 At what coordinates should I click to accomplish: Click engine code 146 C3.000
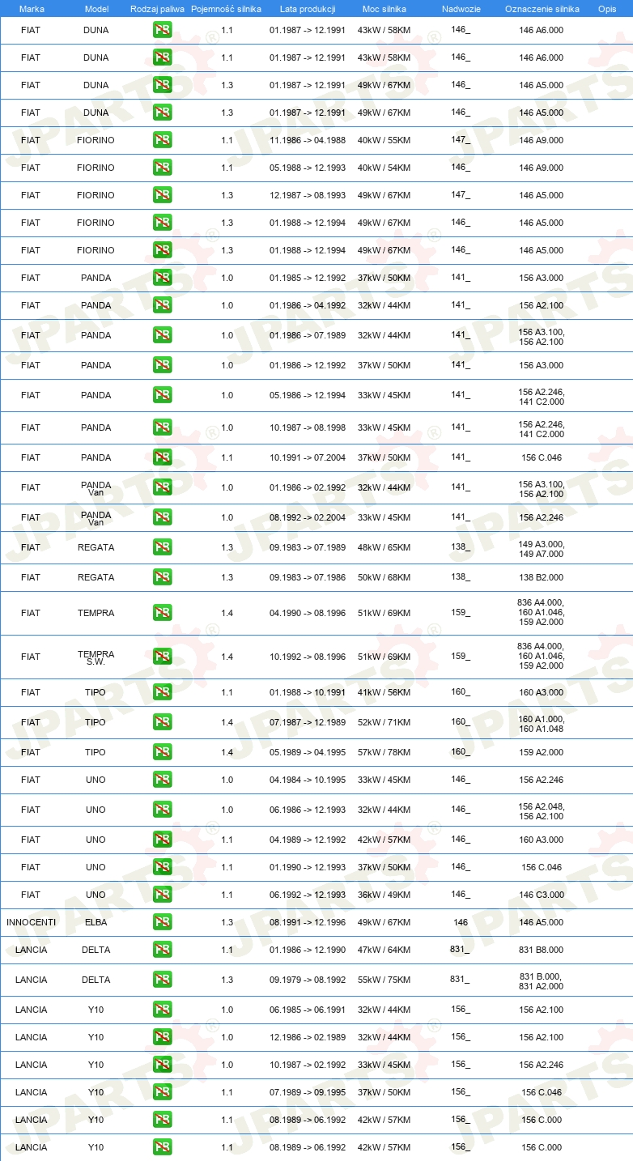click(542, 895)
